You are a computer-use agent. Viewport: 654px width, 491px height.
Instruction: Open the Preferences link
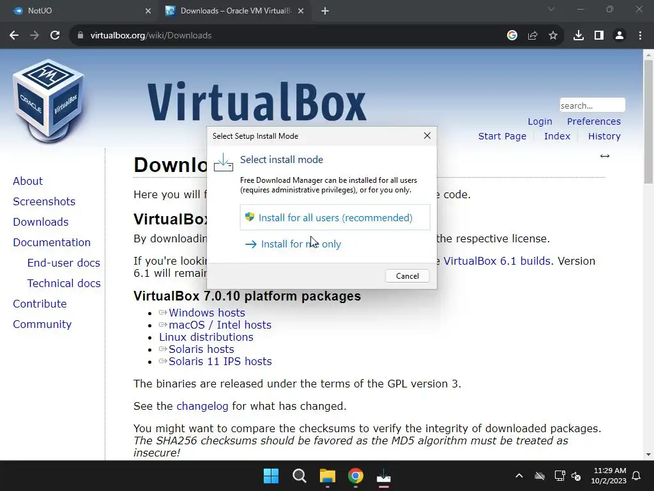(x=594, y=121)
